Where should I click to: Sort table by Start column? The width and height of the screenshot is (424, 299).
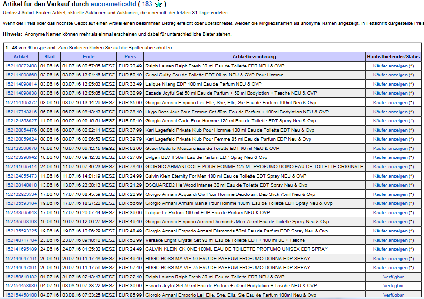(x=50, y=56)
